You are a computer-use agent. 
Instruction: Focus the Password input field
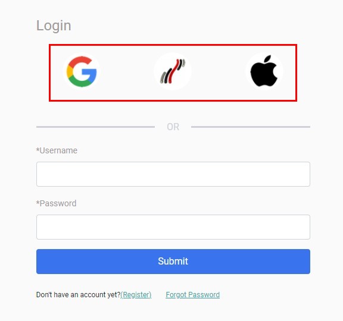click(x=173, y=227)
